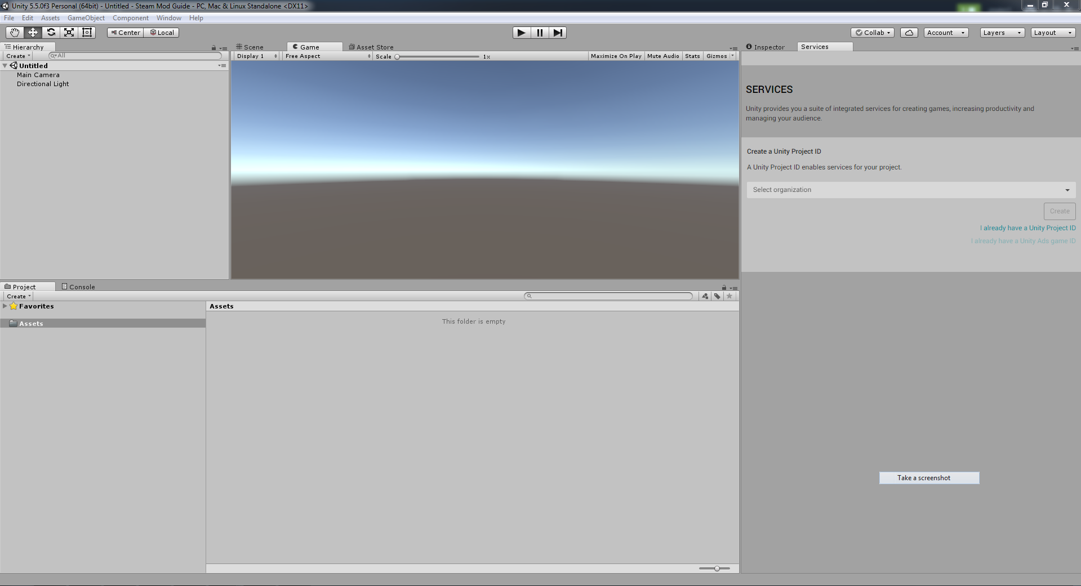Screen dimensions: 1081x586
Task: Switch to the Inspector tab
Action: point(766,47)
